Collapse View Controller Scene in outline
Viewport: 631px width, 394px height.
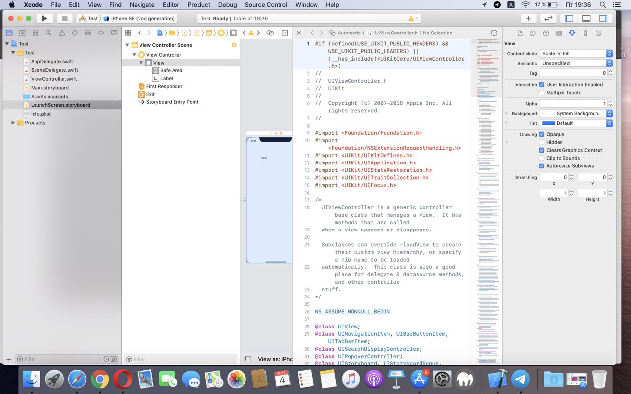coord(128,45)
